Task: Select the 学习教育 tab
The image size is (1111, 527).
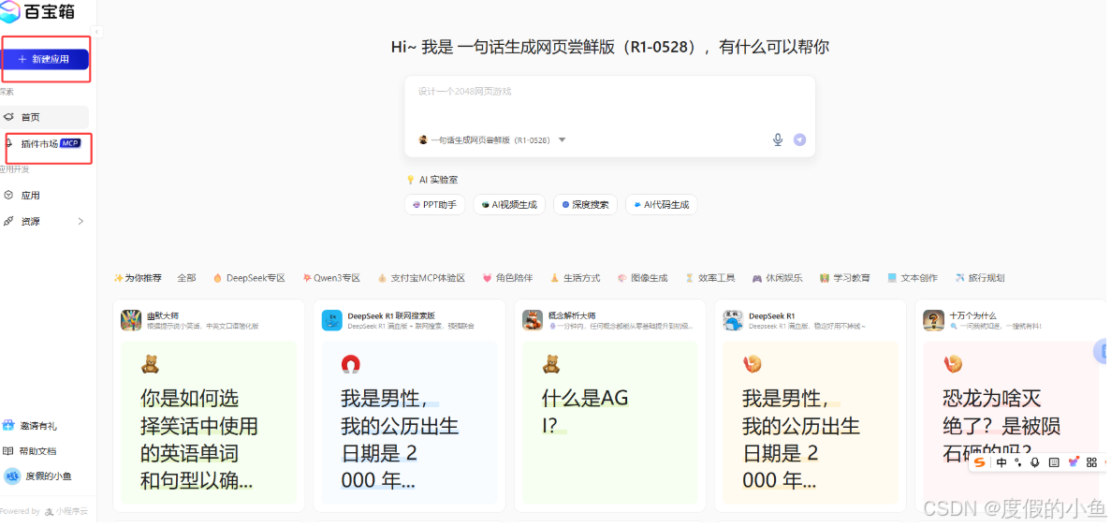Action: click(x=845, y=278)
